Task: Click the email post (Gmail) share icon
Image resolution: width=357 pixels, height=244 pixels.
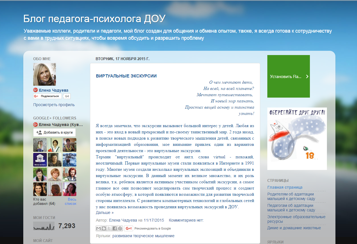Action: tap(98, 228)
